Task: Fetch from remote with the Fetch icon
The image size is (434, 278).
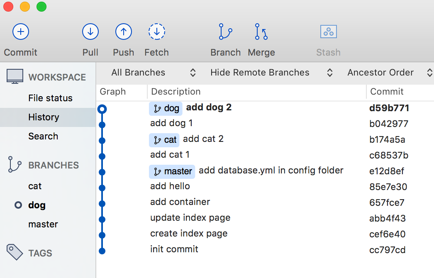Action: [156, 32]
